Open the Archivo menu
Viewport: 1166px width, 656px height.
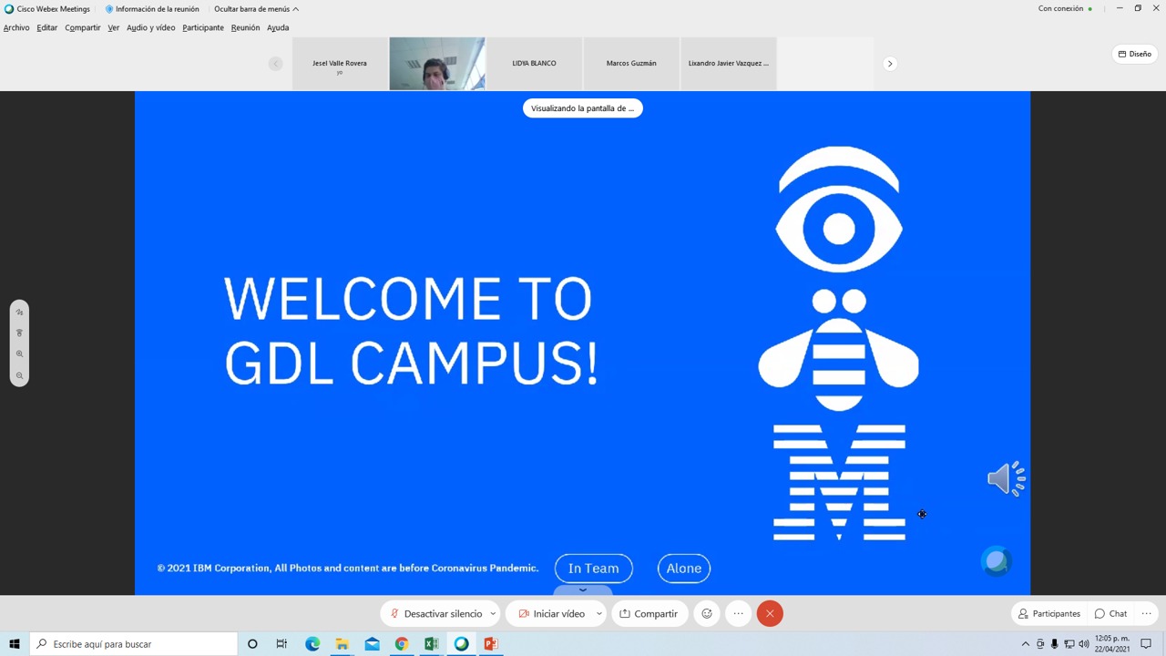click(x=16, y=27)
